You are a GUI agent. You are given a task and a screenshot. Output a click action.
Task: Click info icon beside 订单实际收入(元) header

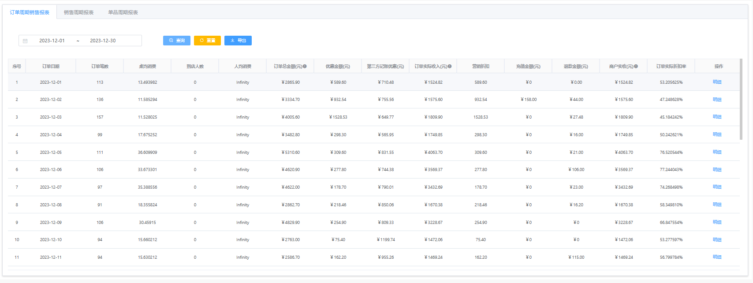pos(450,66)
